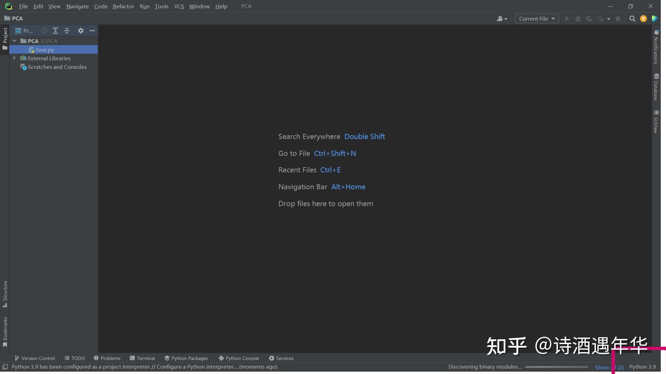Viewport: 666px width, 374px height.
Task: Expand the External Libraries node
Action: point(15,58)
